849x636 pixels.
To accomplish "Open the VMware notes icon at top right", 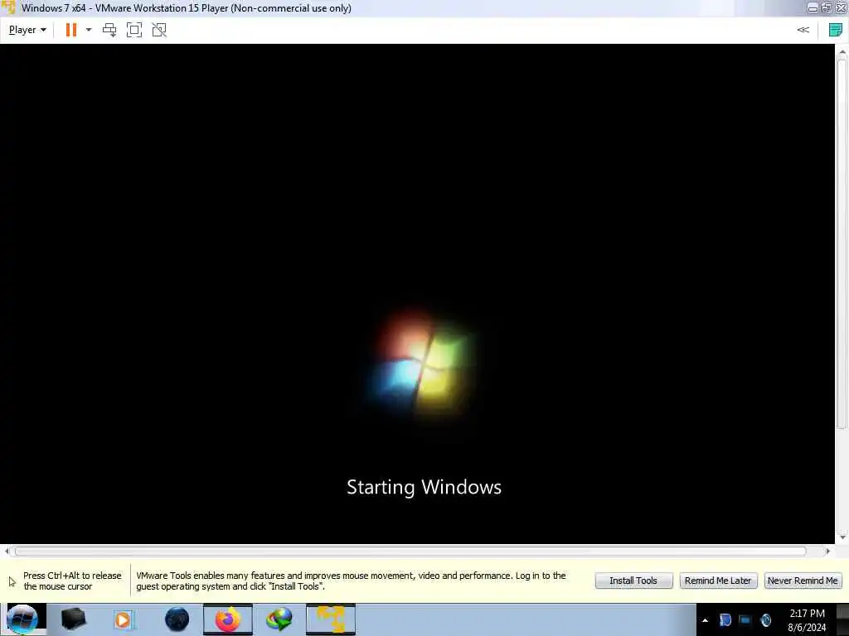I will tap(836, 30).
